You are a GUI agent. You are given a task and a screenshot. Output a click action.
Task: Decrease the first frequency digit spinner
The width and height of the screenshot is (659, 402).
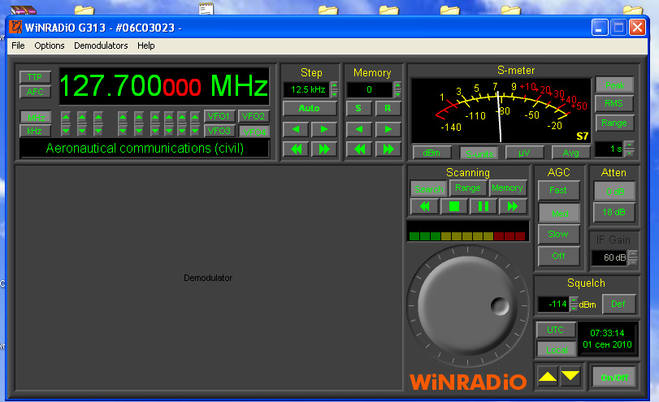[x=66, y=131]
